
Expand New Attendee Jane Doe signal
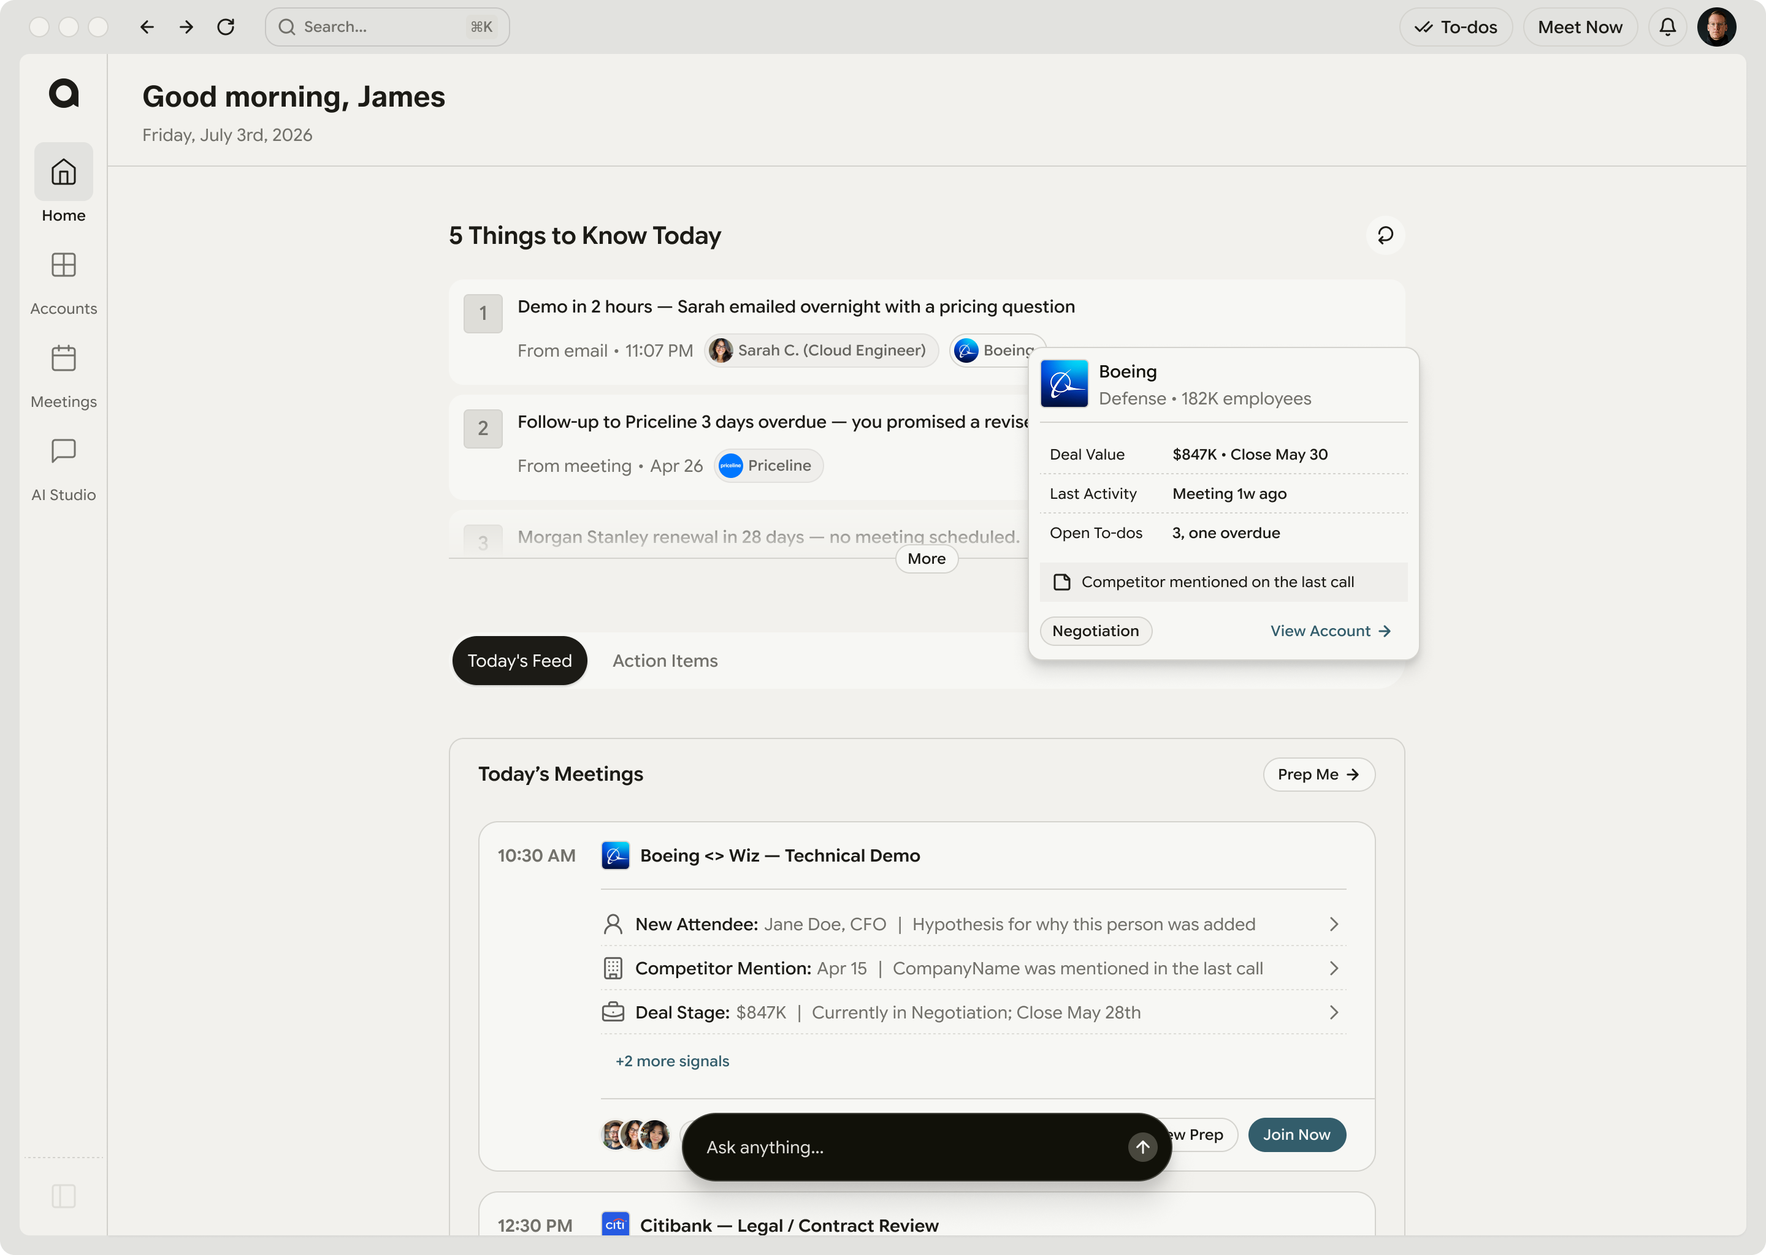click(974, 924)
